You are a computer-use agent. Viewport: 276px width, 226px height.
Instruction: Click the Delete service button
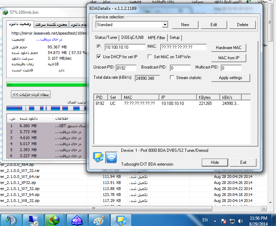pyautogui.click(x=242, y=25)
